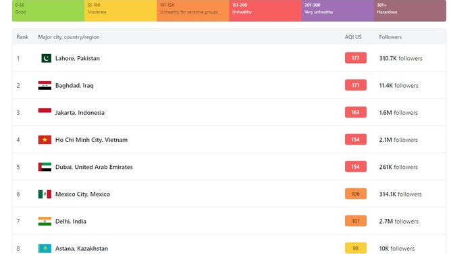Screen dimensions: 451x254
Task: Open the Jakarta, Indonesia city link
Action: [80, 113]
